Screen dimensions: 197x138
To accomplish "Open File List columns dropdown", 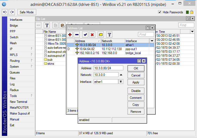I will pos(192,32).
